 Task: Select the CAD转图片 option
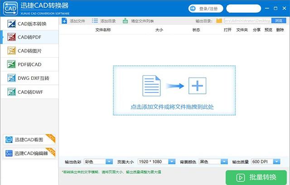click(29, 51)
